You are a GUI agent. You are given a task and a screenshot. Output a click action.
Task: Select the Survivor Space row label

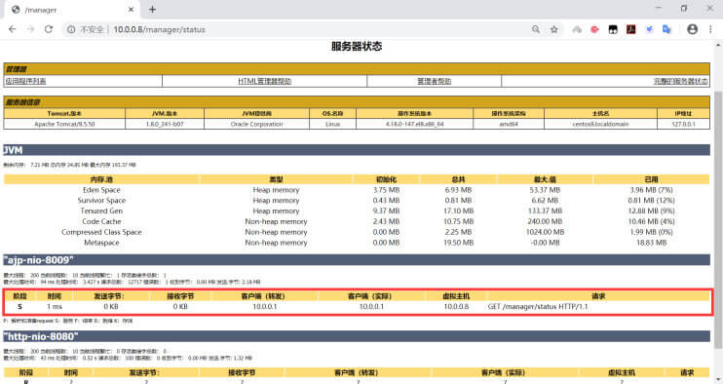(x=101, y=201)
